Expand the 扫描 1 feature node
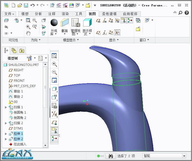 tap(6, 107)
